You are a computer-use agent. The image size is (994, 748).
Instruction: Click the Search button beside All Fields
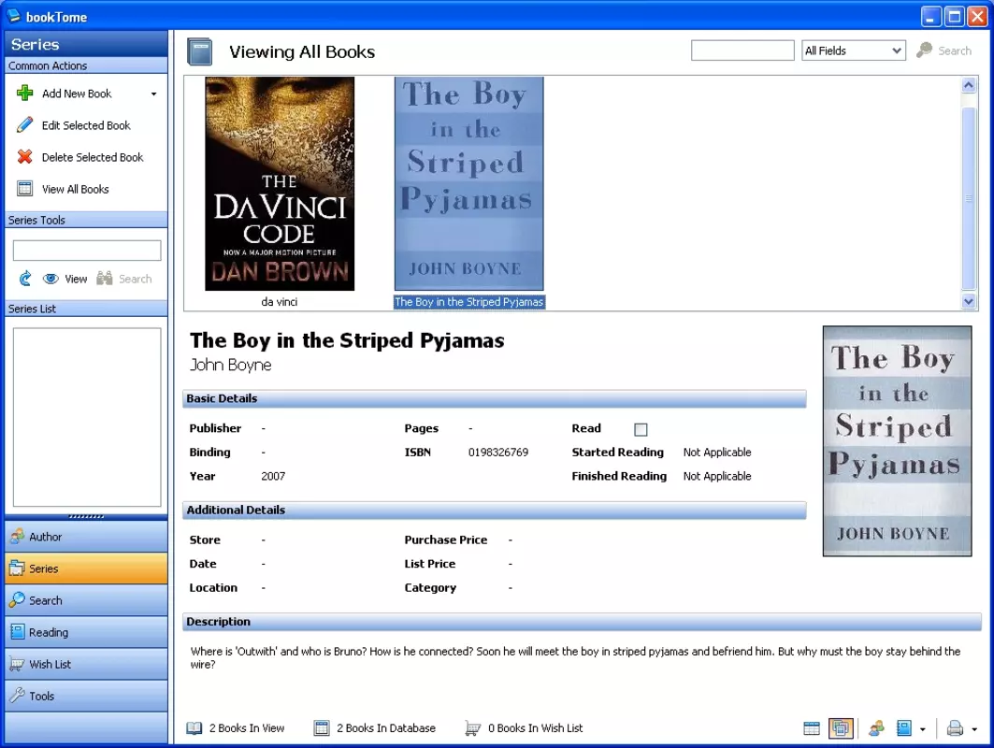[944, 50]
